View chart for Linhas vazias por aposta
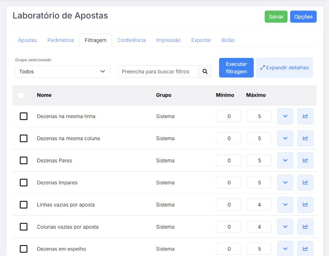 (305, 205)
